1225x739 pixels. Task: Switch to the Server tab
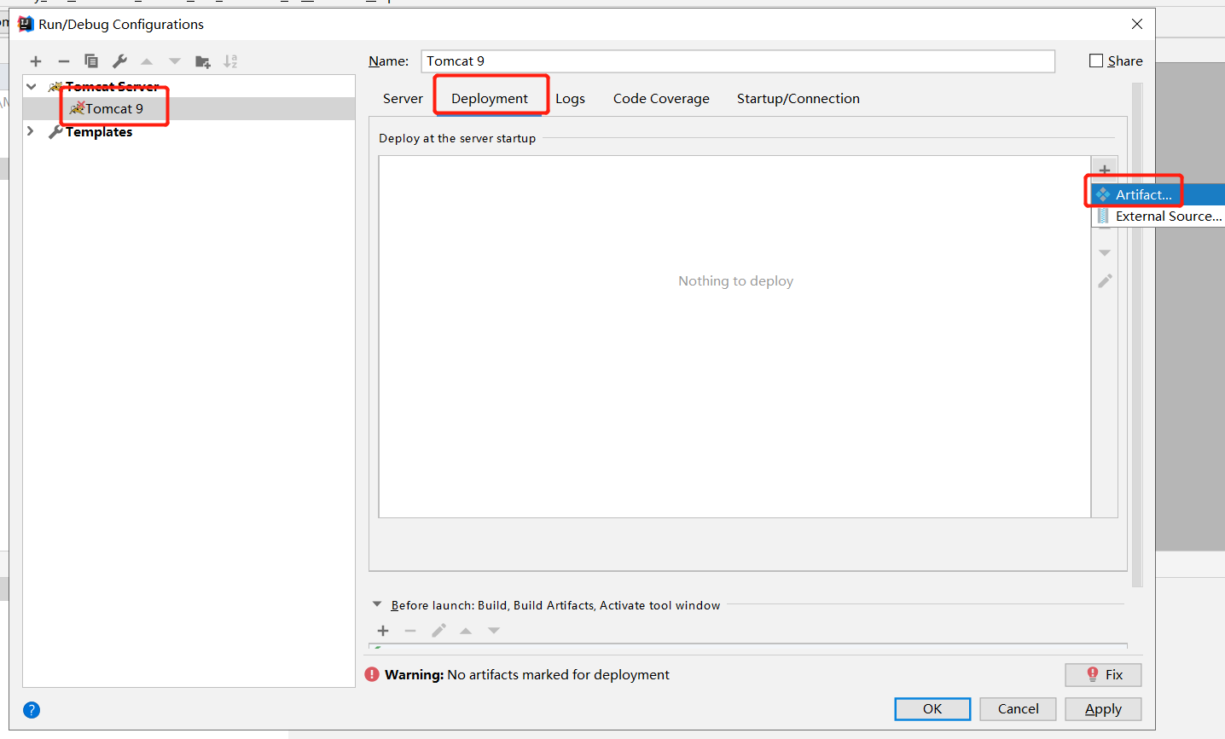pos(403,99)
